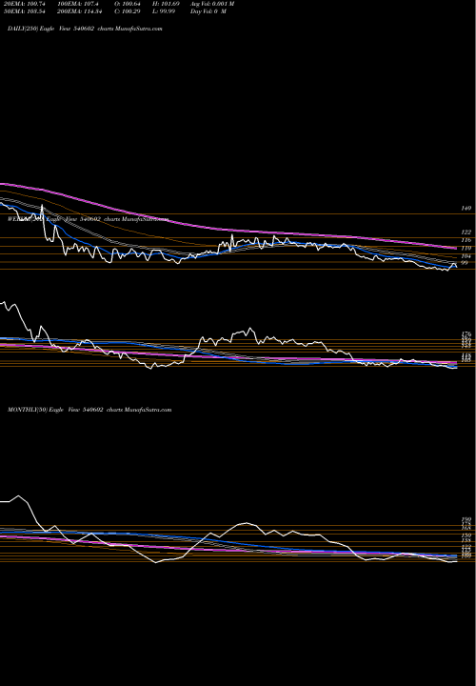This screenshot has width=476, height=686.
Task: Click the 200EMA value readout
Action: click(x=79, y=11)
